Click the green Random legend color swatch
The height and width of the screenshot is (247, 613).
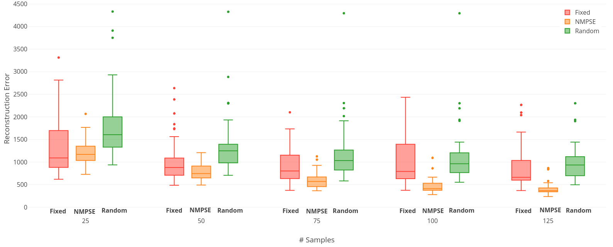pos(567,31)
